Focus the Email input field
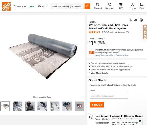This screenshot has width=147, height=125. (x=109, y=96)
